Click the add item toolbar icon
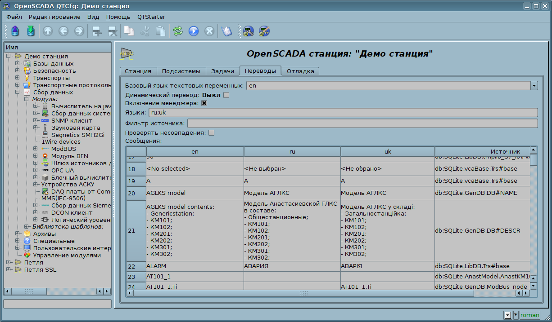Screen dimensions: 552x322 point(96,31)
